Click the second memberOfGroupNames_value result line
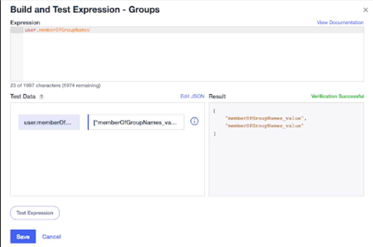This screenshot has width=373, height=247. [x=264, y=126]
